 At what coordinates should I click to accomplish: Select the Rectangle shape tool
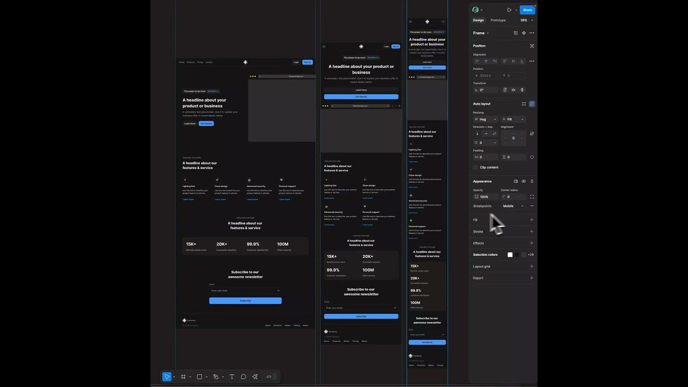point(199,377)
